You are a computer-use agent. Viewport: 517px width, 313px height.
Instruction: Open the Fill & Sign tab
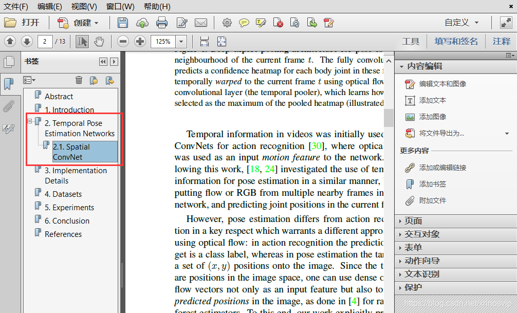[x=456, y=42]
